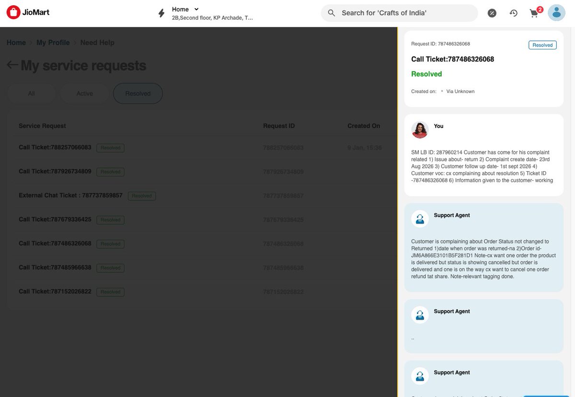575x397 pixels.
Task: Open External Chat Ticket : 787737859857
Action: coord(202,196)
